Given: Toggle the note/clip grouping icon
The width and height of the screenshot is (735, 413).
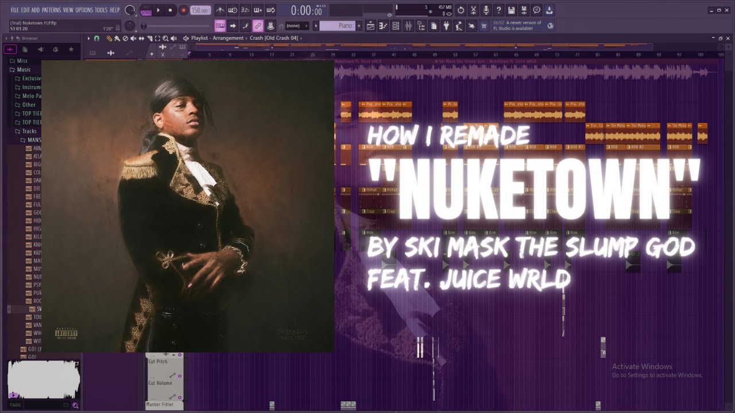Looking at the screenshot, I should tap(245, 26).
